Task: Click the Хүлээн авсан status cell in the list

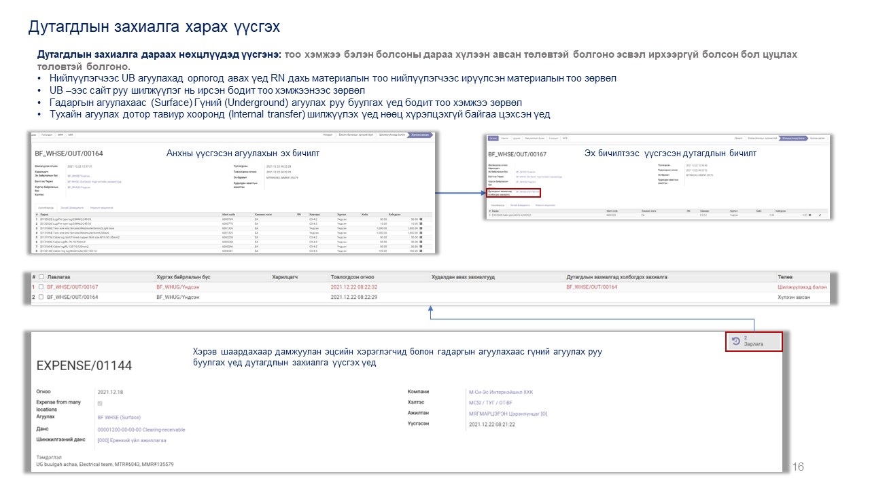Action: tap(793, 297)
